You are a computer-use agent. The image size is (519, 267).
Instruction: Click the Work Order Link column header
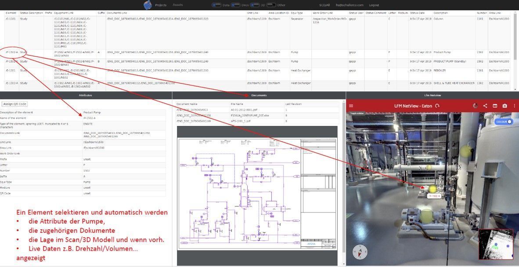click(323, 13)
